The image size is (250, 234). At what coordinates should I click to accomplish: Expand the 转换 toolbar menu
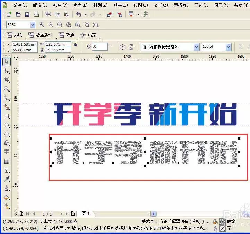pyautogui.click(x=66, y=35)
